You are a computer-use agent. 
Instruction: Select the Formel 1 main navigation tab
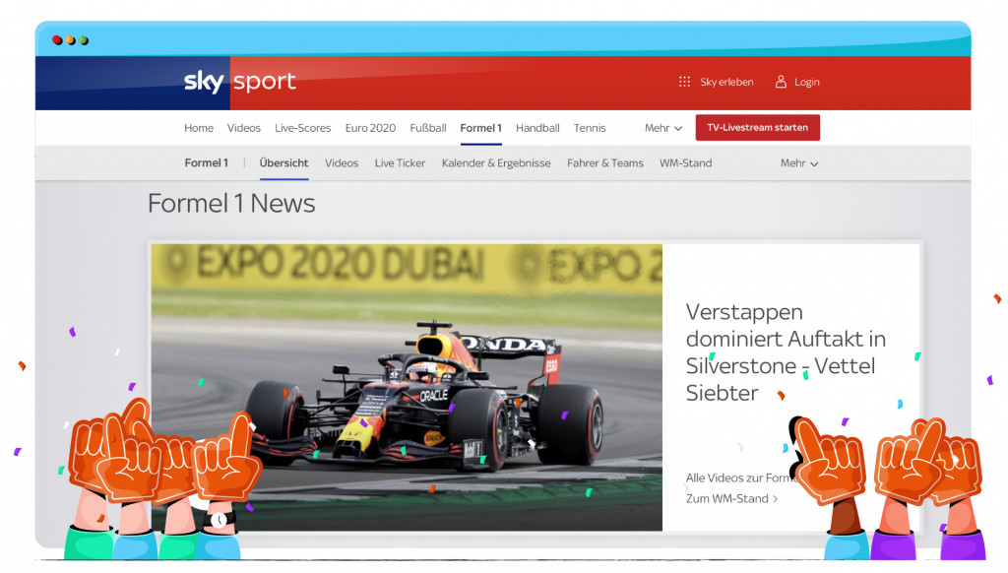click(480, 128)
